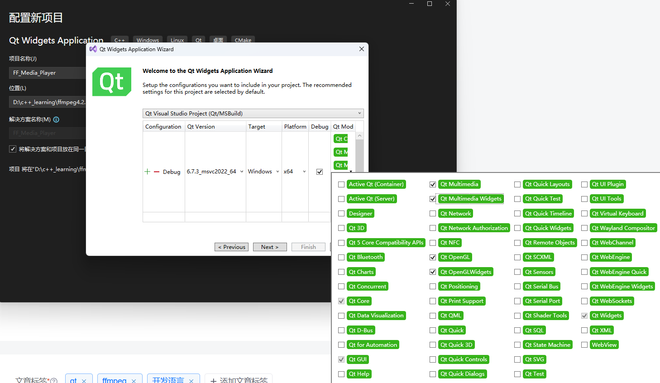Click the Visual Studio icon in wizard title
Image resolution: width=660 pixels, height=383 pixels.
[93, 49]
